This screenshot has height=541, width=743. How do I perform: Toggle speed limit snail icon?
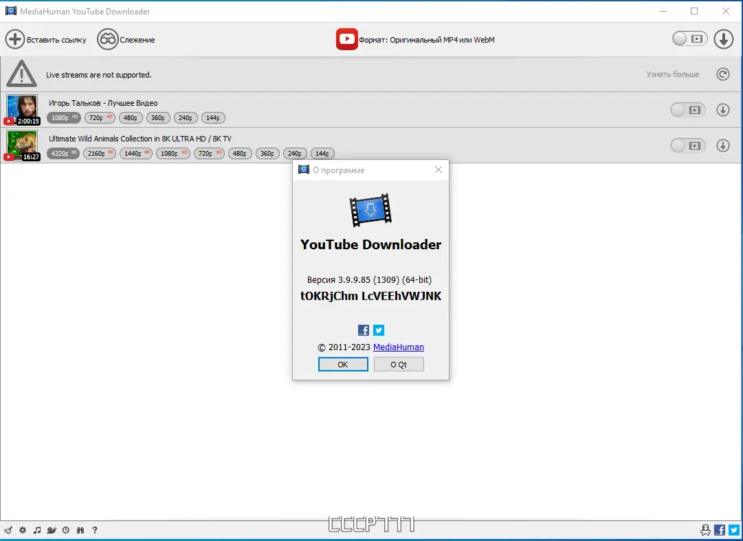click(x=52, y=530)
